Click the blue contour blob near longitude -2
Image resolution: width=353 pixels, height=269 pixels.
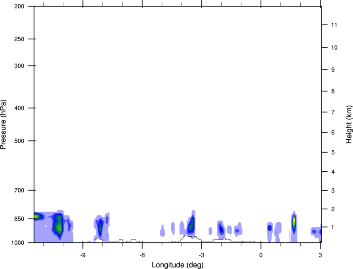[x=221, y=228]
